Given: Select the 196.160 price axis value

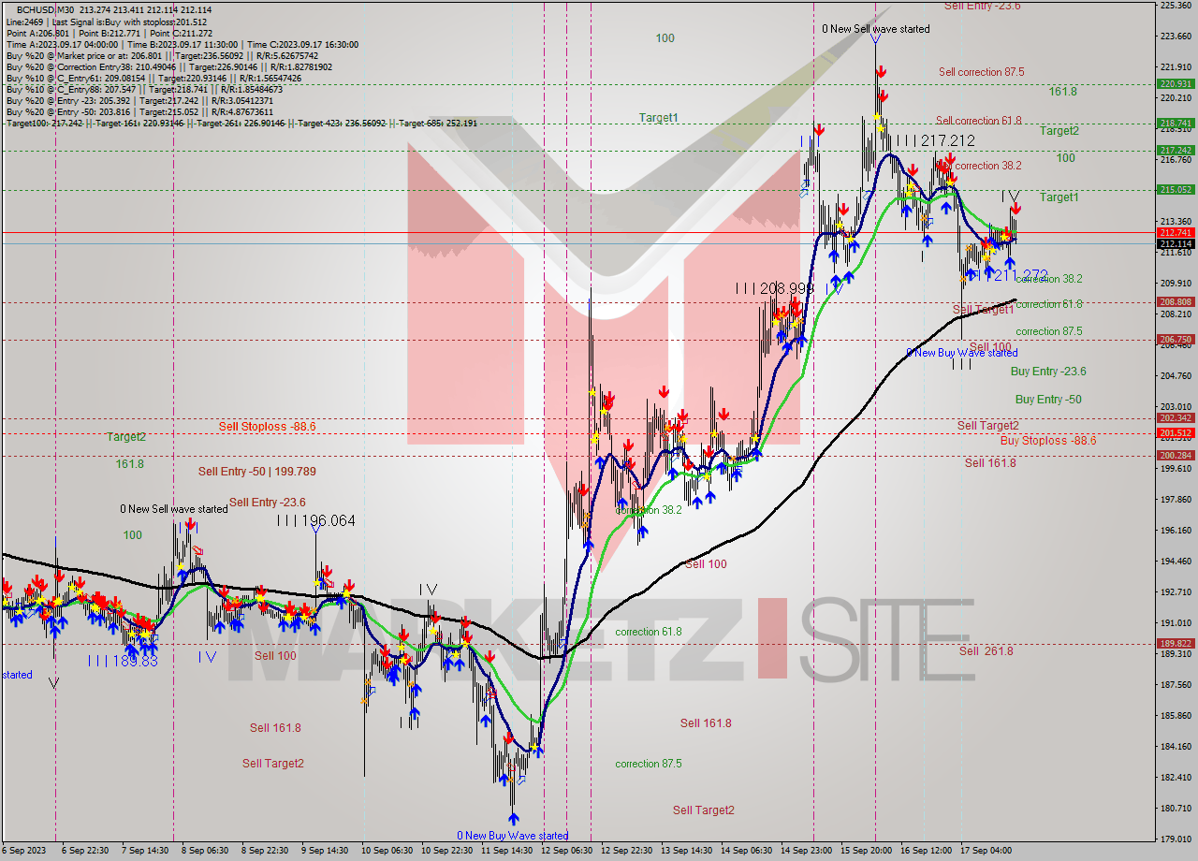Looking at the screenshot, I should (x=1175, y=530).
